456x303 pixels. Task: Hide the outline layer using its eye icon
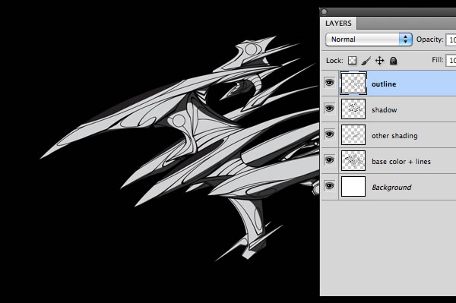[329, 83]
